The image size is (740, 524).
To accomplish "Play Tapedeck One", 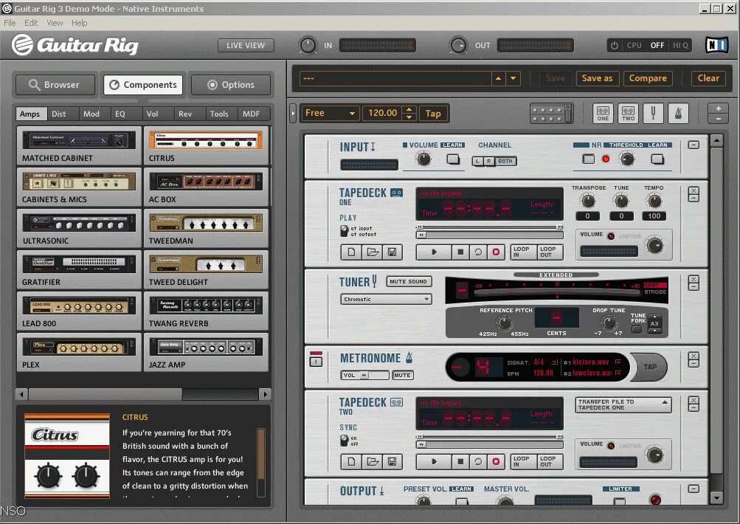I will tap(434, 252).
